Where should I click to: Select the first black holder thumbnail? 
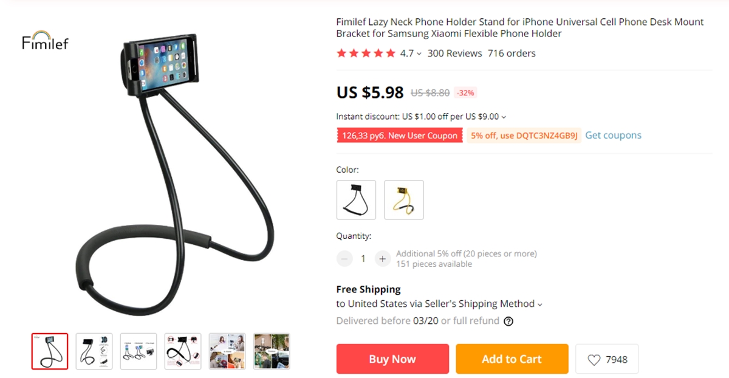click(x=50, y=351)
